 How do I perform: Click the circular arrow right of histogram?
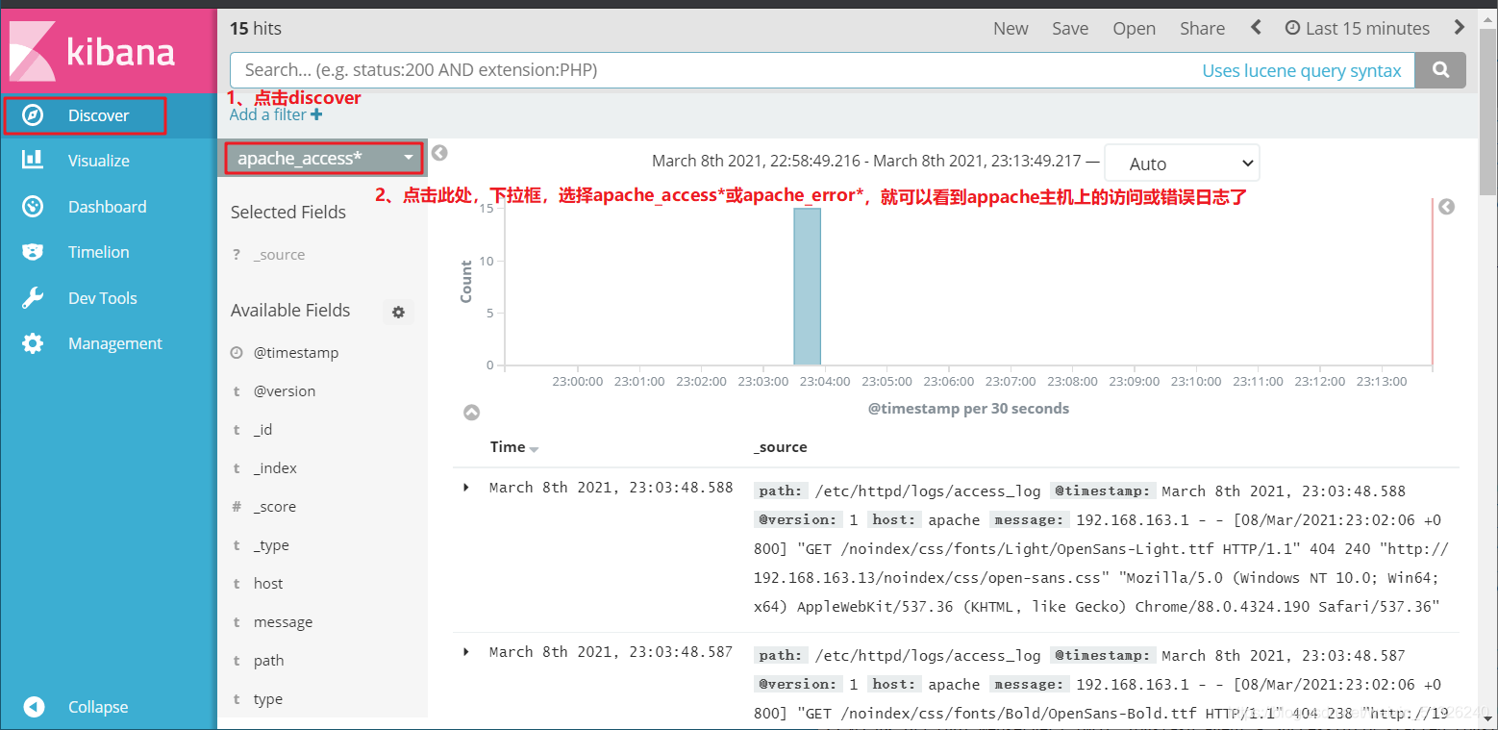click(1446, 207)
